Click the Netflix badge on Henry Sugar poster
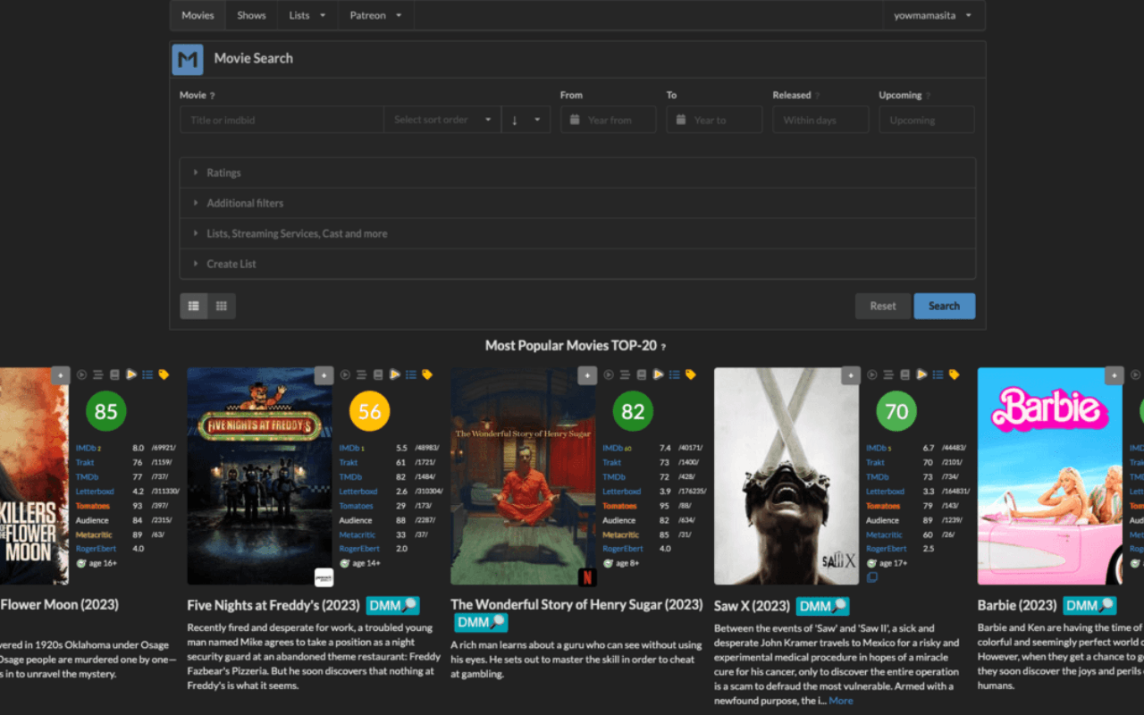 pyautogui.click(x=587, y=576)
